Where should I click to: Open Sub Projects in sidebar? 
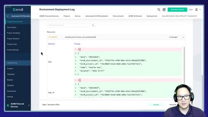point(12,27)
